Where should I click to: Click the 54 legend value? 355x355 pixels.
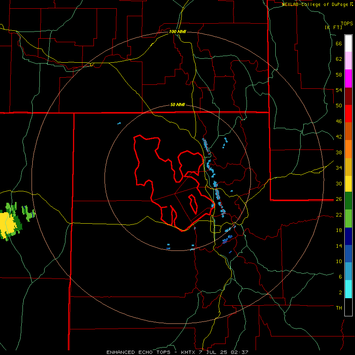click(x=339, y=90)
